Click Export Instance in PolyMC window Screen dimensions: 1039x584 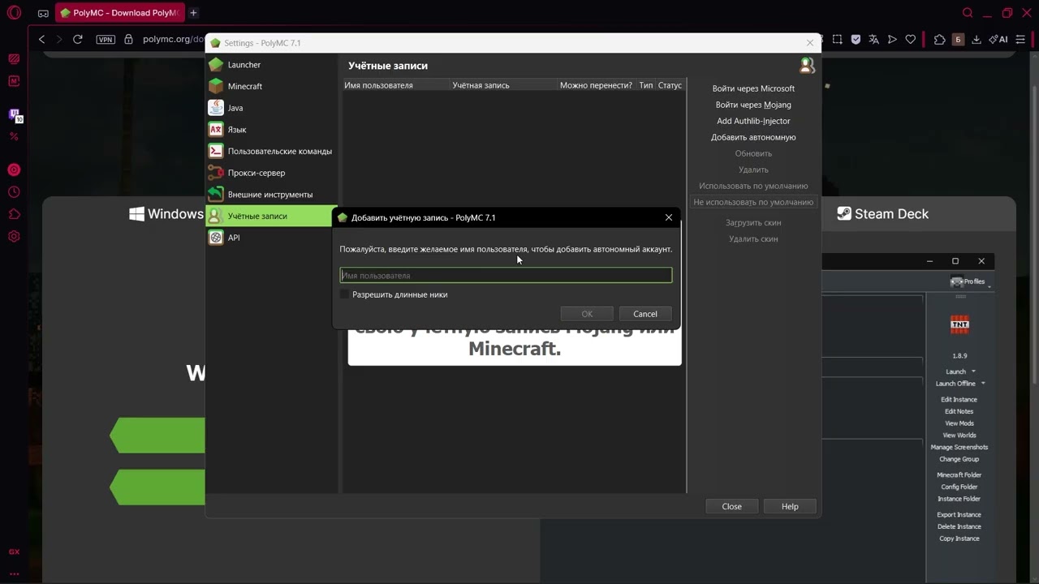[x=959, y=515]
